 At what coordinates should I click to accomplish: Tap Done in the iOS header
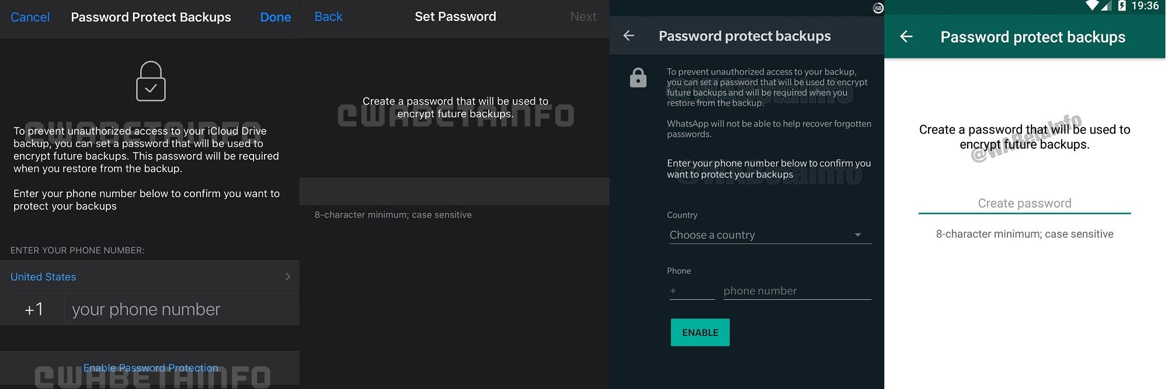tap(275, 17)
